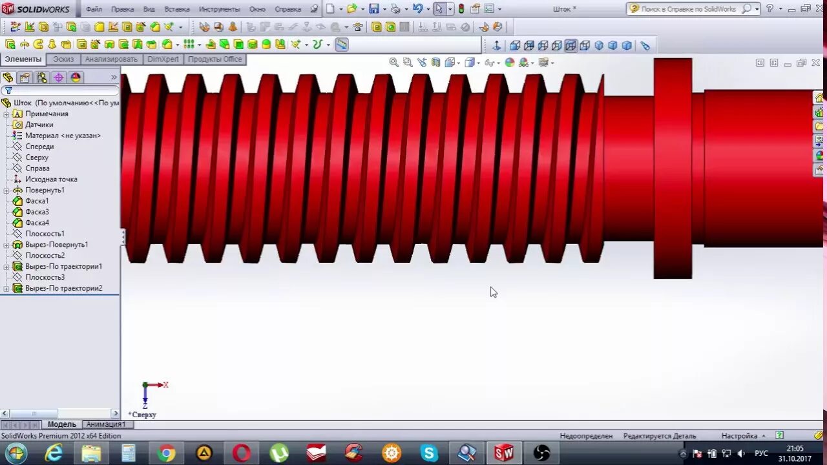The height and width of the screenshot is (465, 827).
Task: Select the Фаска1 feature in tree
Action: (37, 201)
